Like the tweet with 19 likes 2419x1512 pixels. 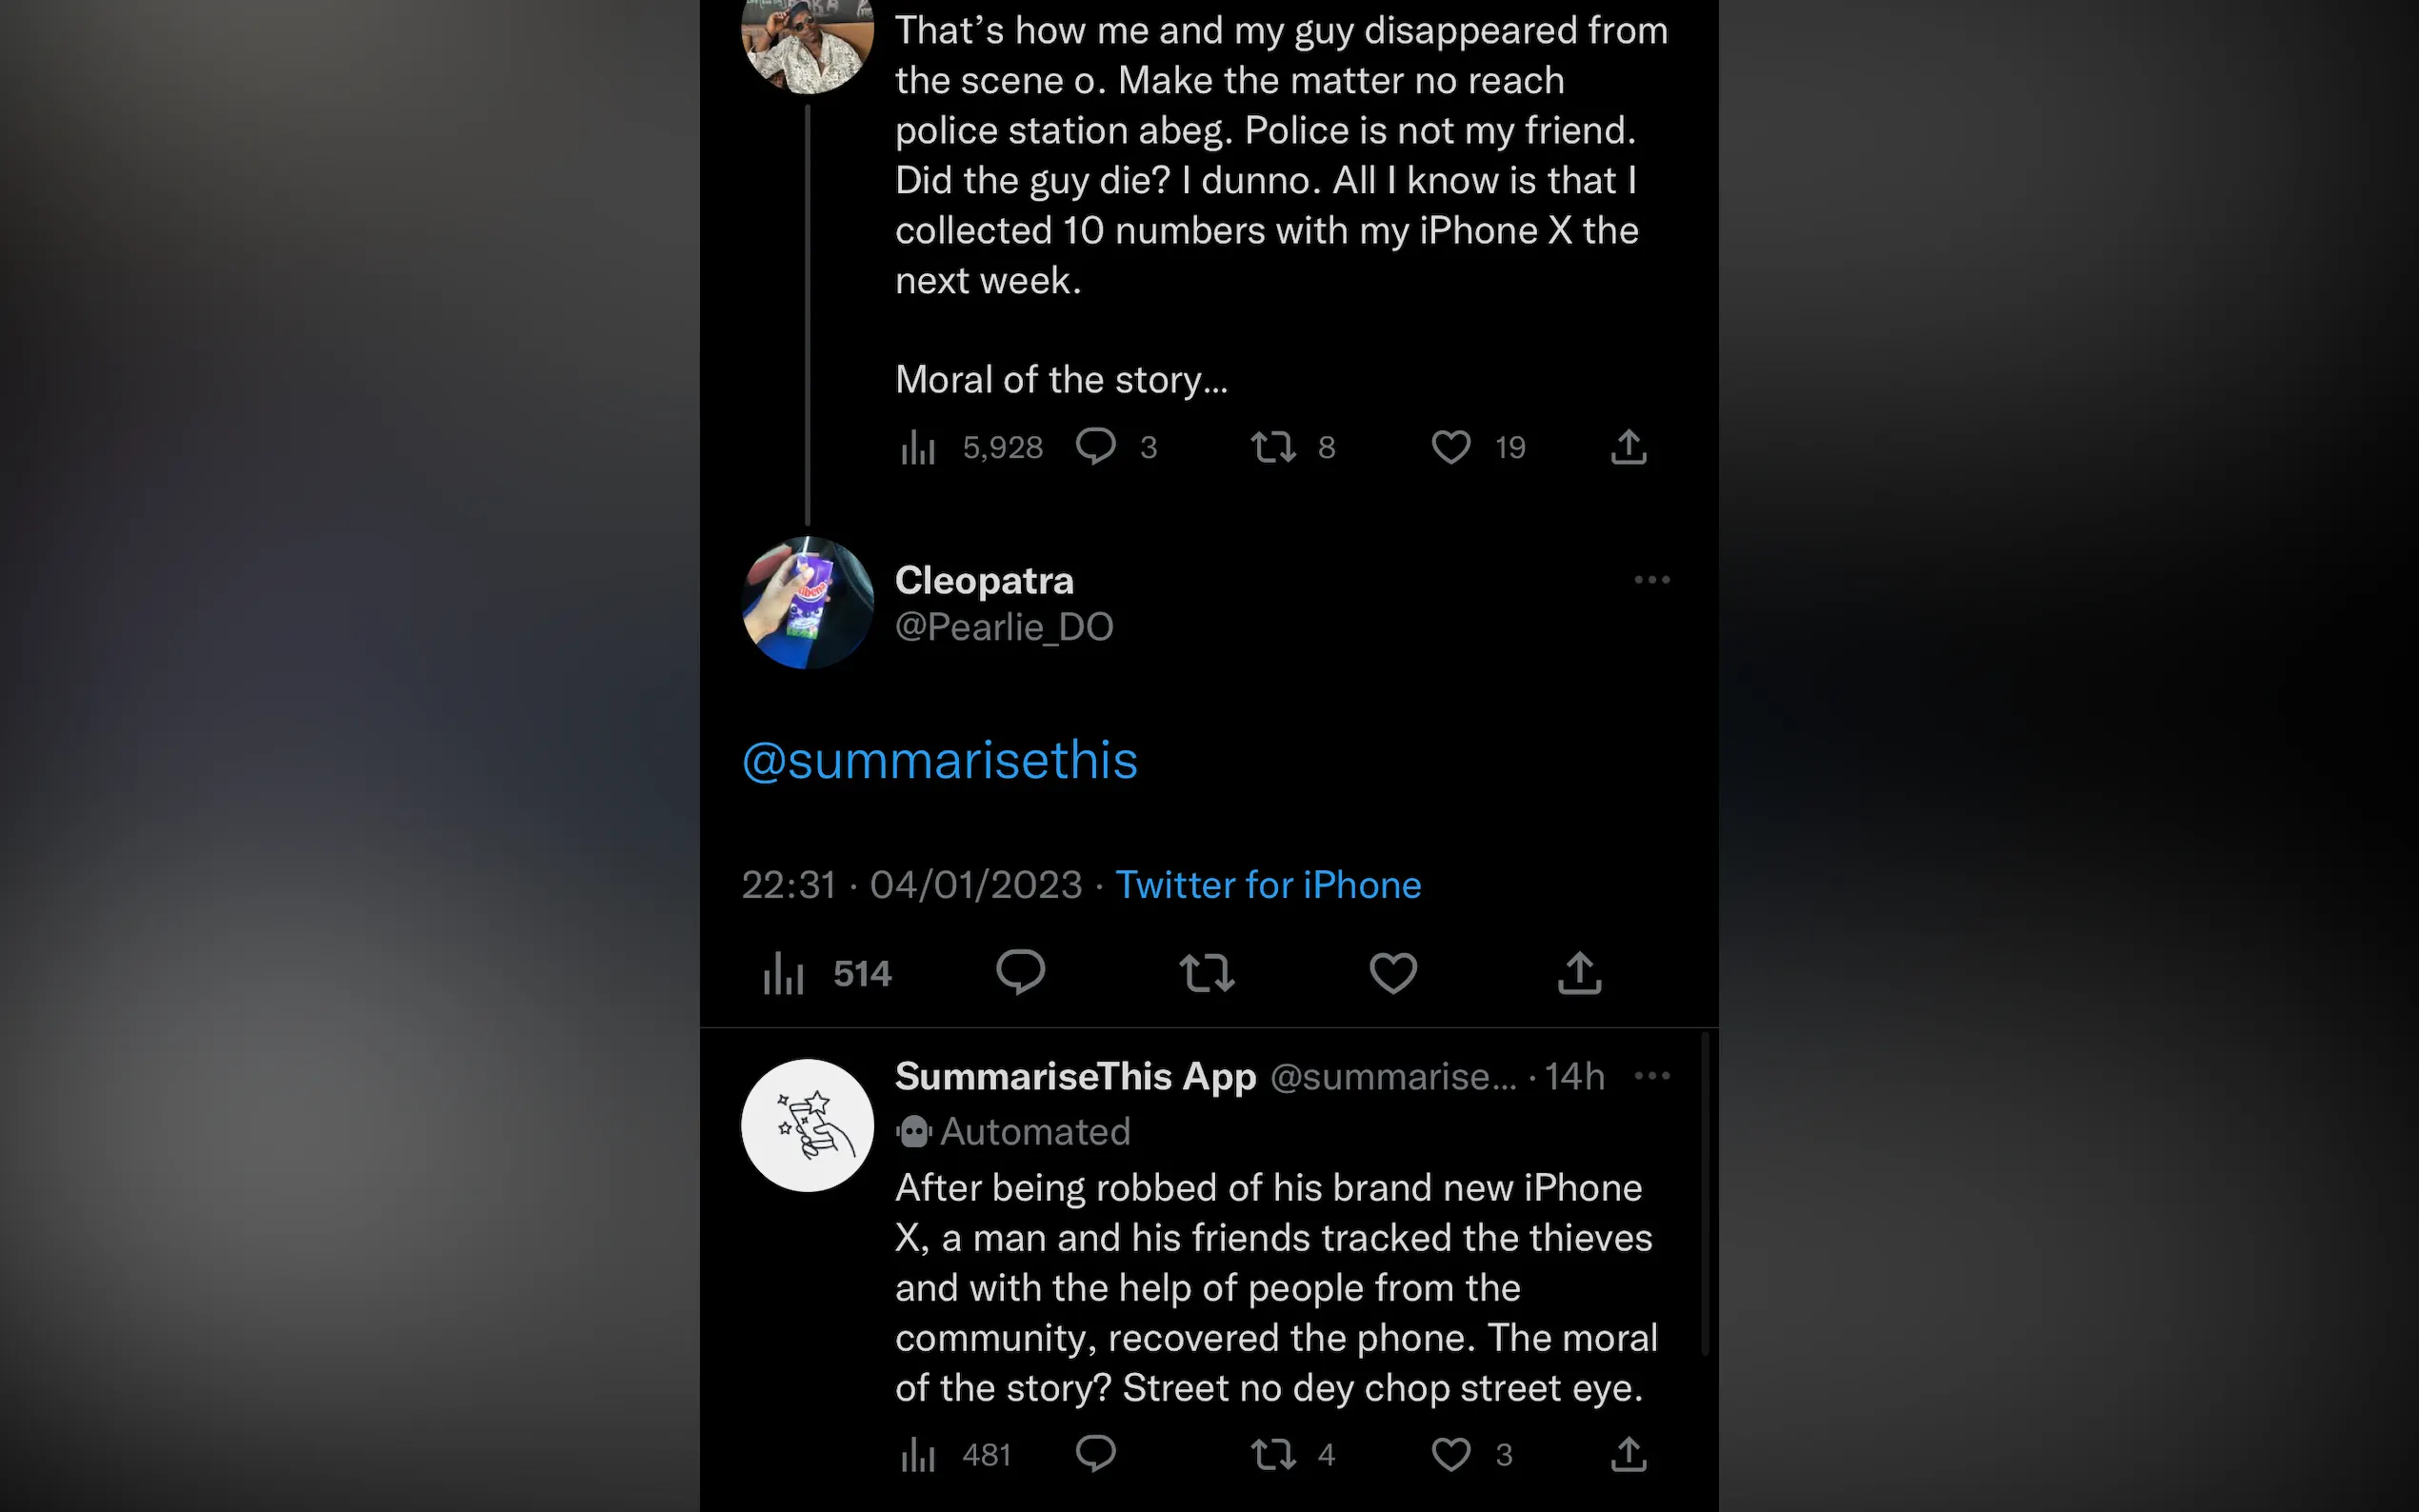coord(1451,447)
